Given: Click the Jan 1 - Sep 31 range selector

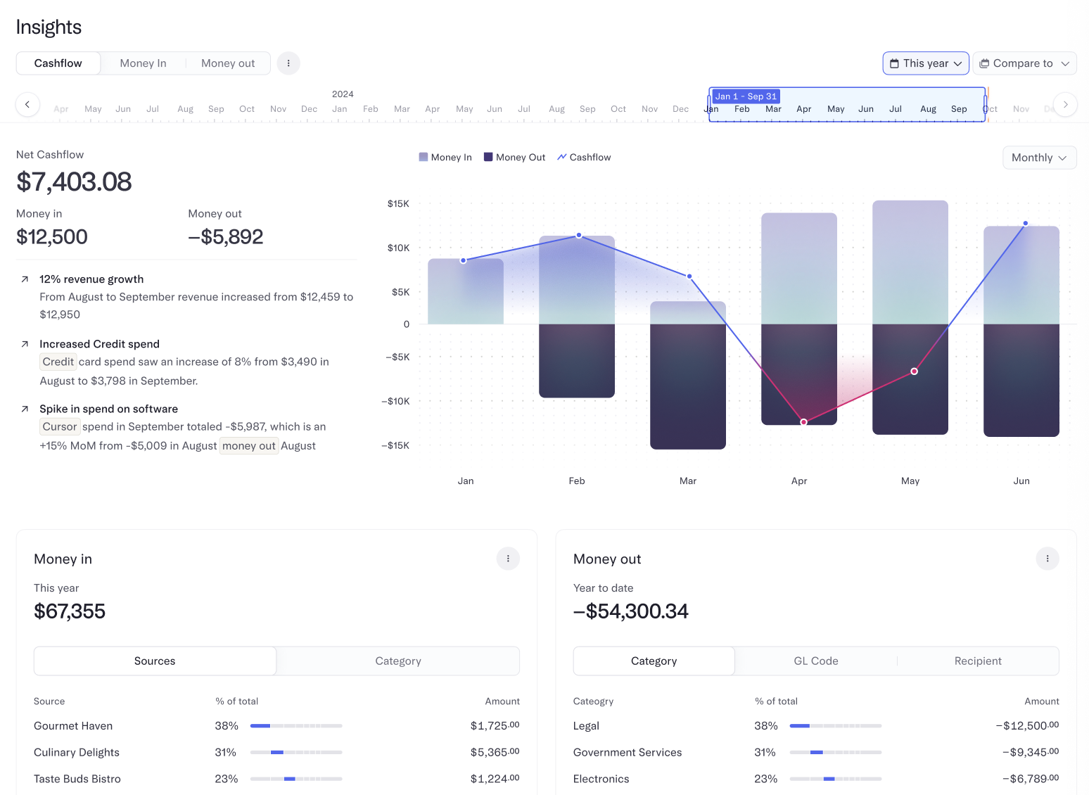Looking at the screenshot, I should pyautogui.click(x=746, y=96).
